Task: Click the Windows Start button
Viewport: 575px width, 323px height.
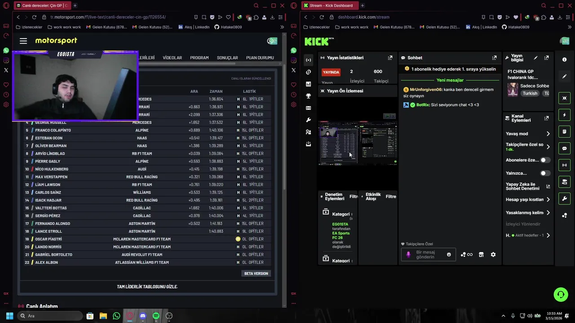Action: (9, 316)
